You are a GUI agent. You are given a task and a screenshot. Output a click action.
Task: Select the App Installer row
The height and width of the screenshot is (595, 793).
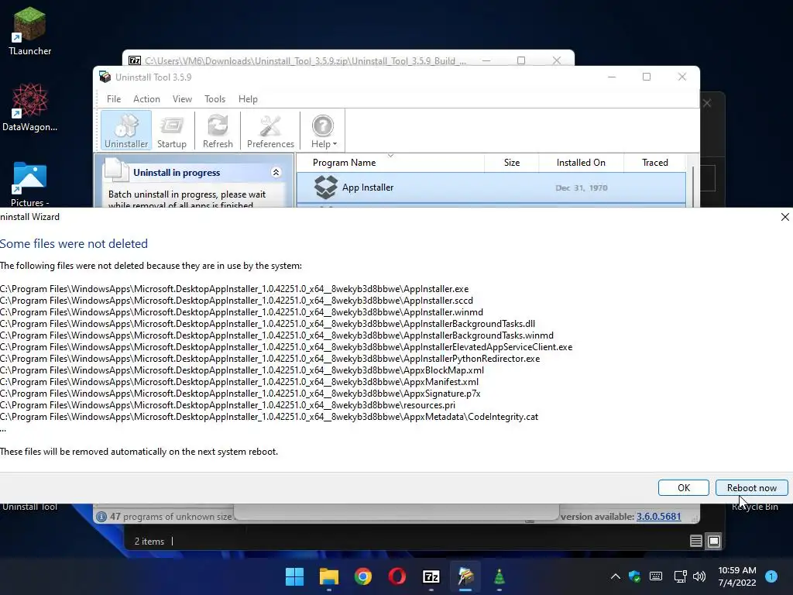pyautogui.click(x=491, y=187)
